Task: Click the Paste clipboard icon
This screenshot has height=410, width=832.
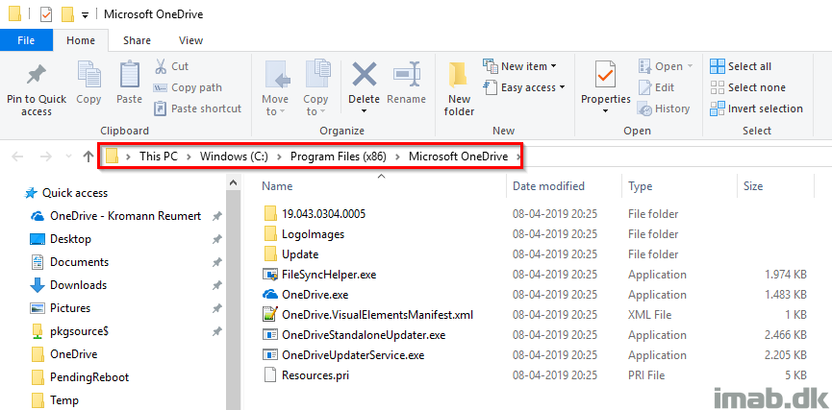Action: point(130,74)
